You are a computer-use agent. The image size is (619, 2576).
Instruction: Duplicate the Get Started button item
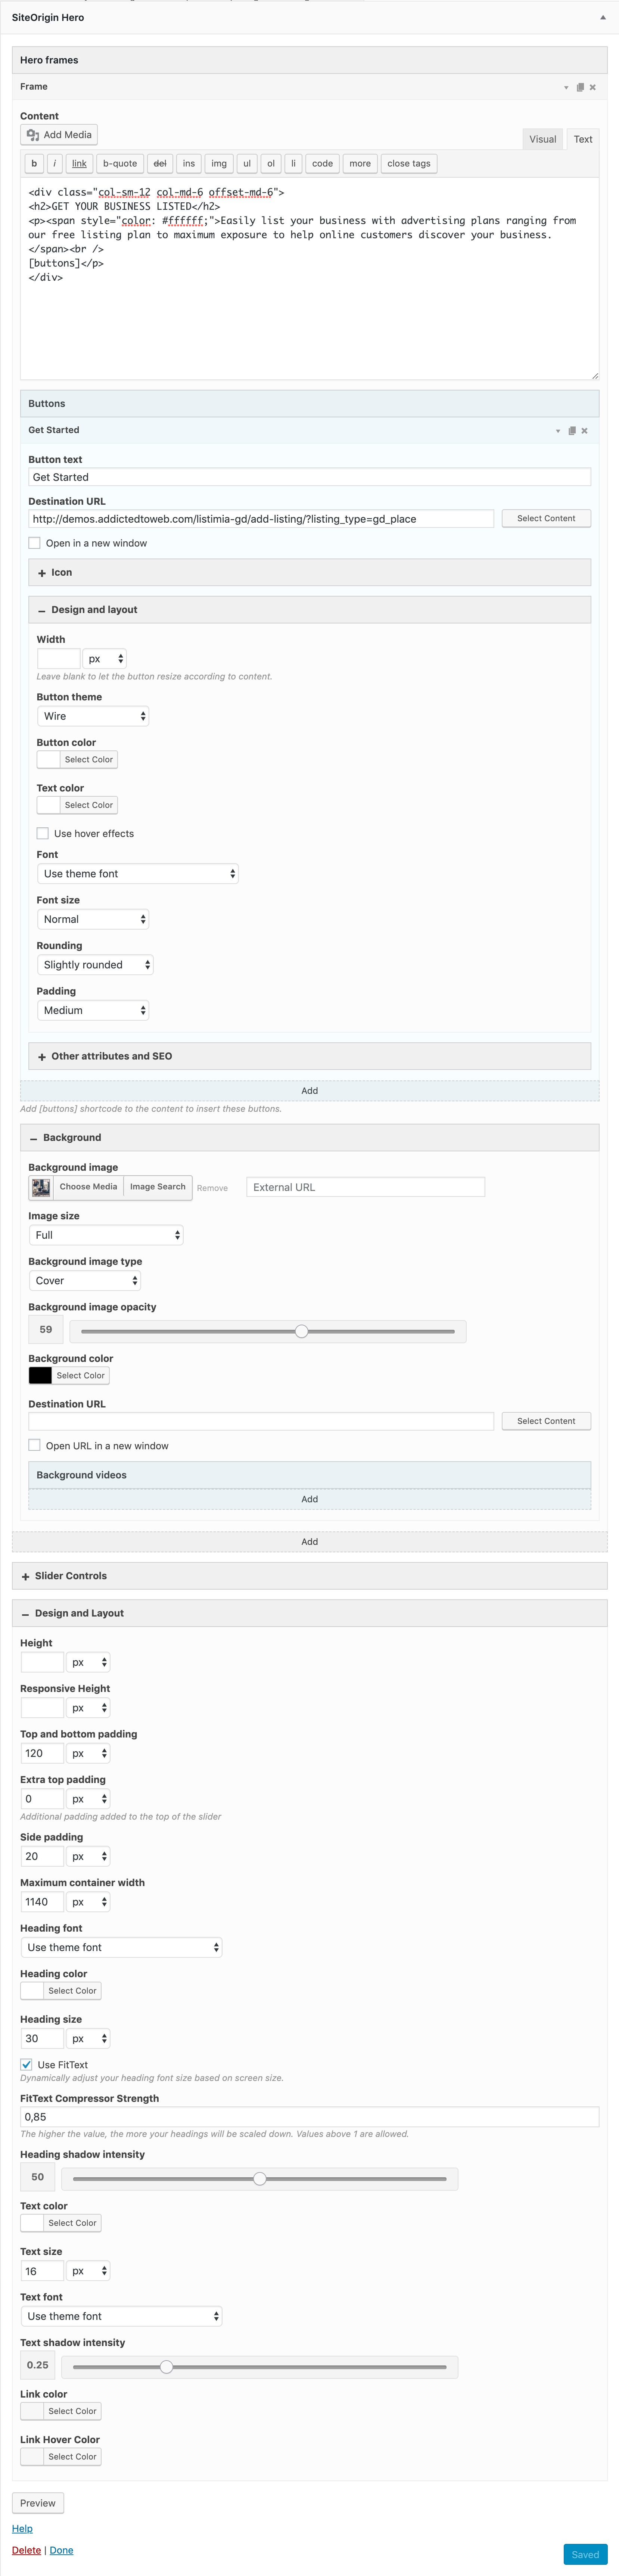pyautogui.click(x=572, y=431)
